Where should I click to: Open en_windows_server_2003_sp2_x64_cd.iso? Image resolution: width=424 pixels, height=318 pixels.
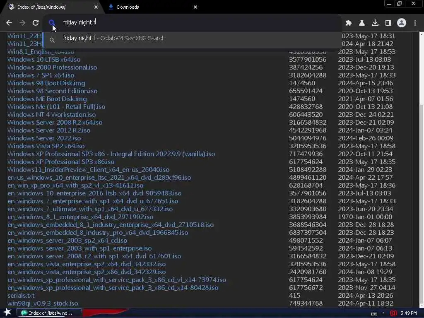tap(67, 240)
